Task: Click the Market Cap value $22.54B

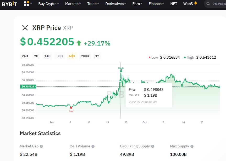Action: pyautogui.click(x=29, y=154)
